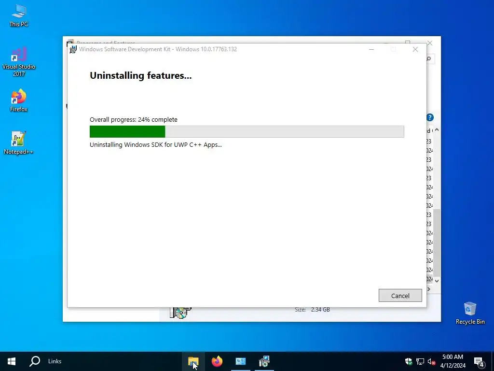Click the Links toolbar label
Viewport: 494px width, 371px height.
coord(55,361)
